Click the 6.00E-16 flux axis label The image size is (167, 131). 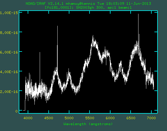(9, 52)
